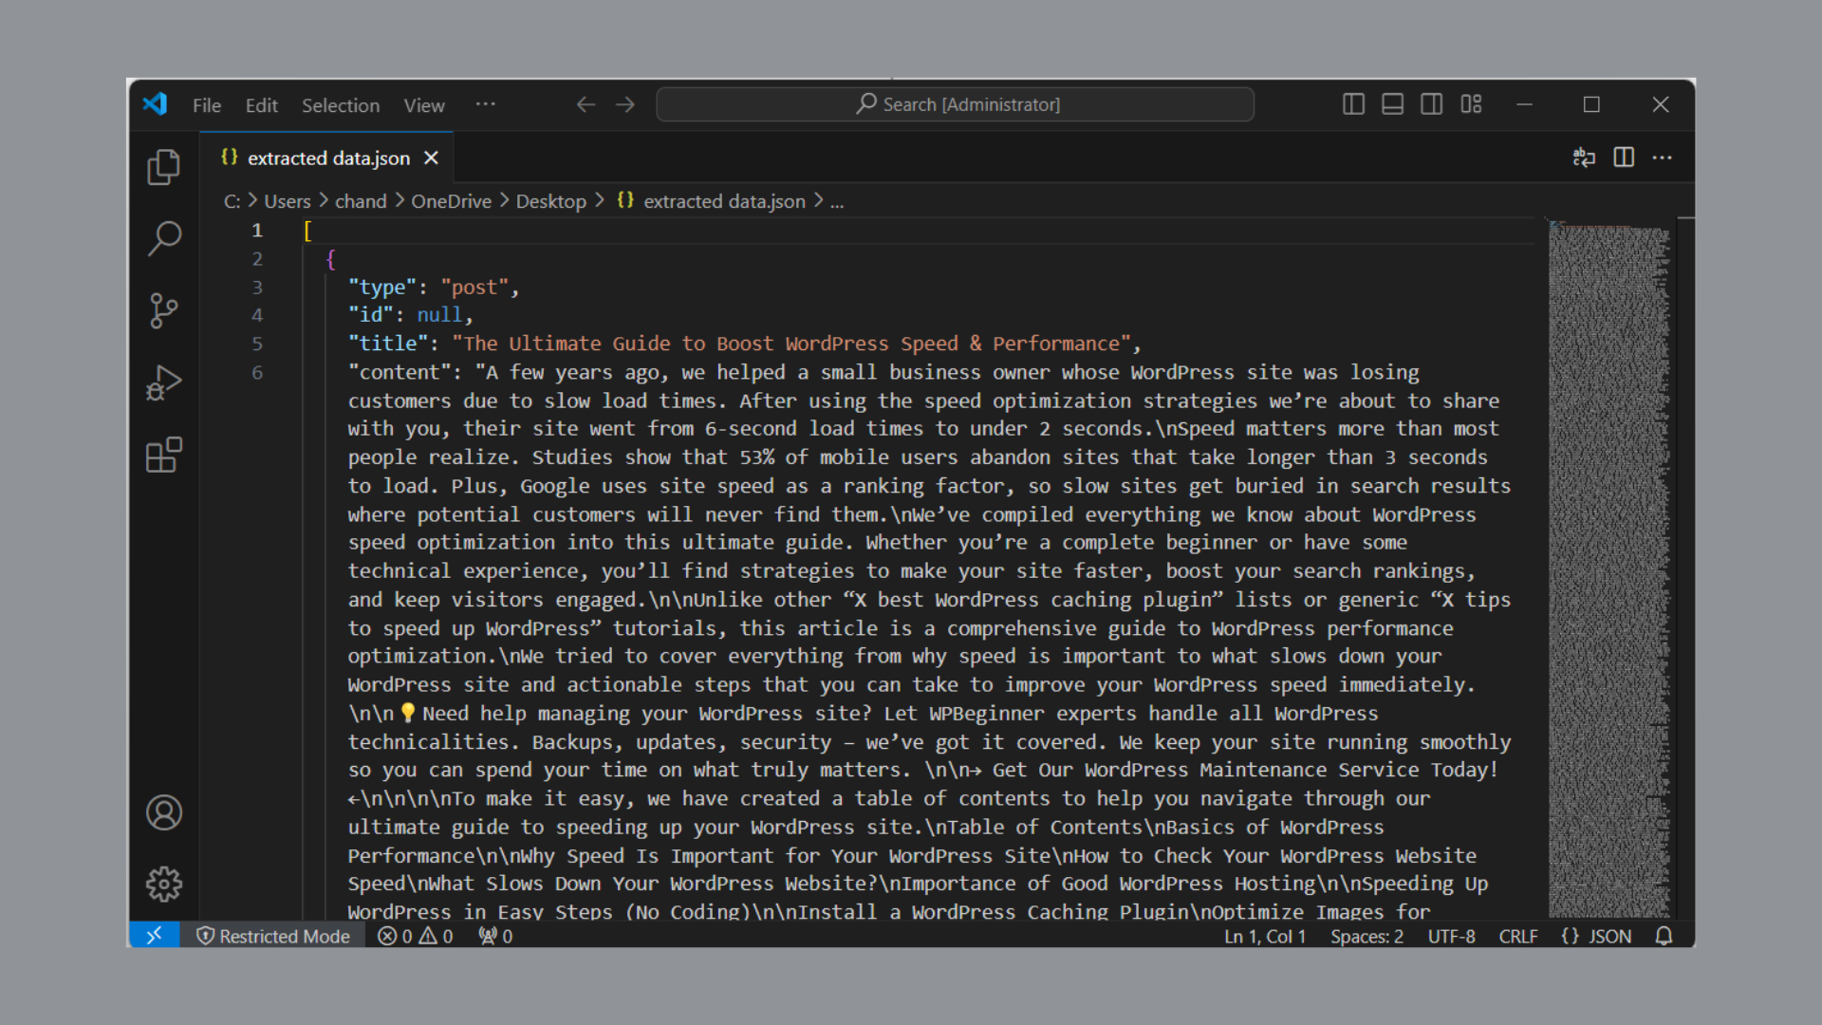1822x1025 pixels.
Task: Open the Search view in the activity bar
Action: [x=163, y=238]
